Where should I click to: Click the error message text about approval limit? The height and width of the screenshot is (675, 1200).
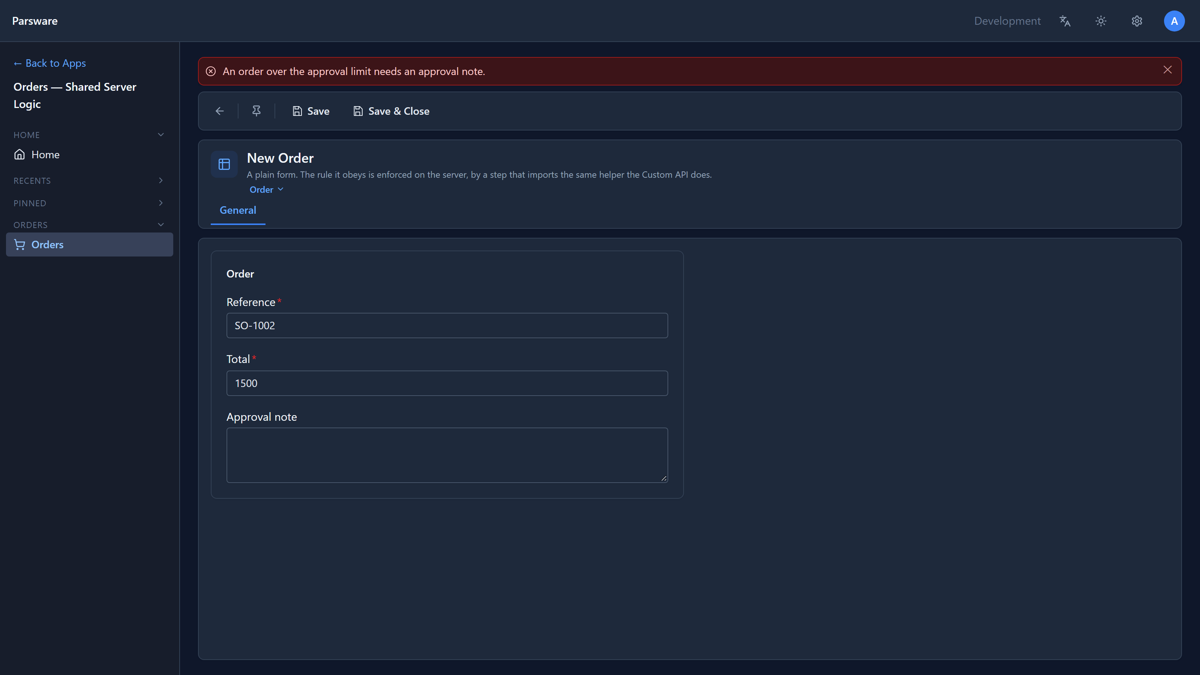(x=354, y=71)
